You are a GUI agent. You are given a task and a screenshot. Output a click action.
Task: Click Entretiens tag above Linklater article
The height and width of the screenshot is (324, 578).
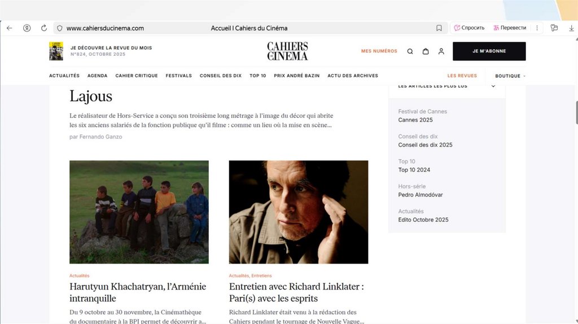click(x=261, y=275)
